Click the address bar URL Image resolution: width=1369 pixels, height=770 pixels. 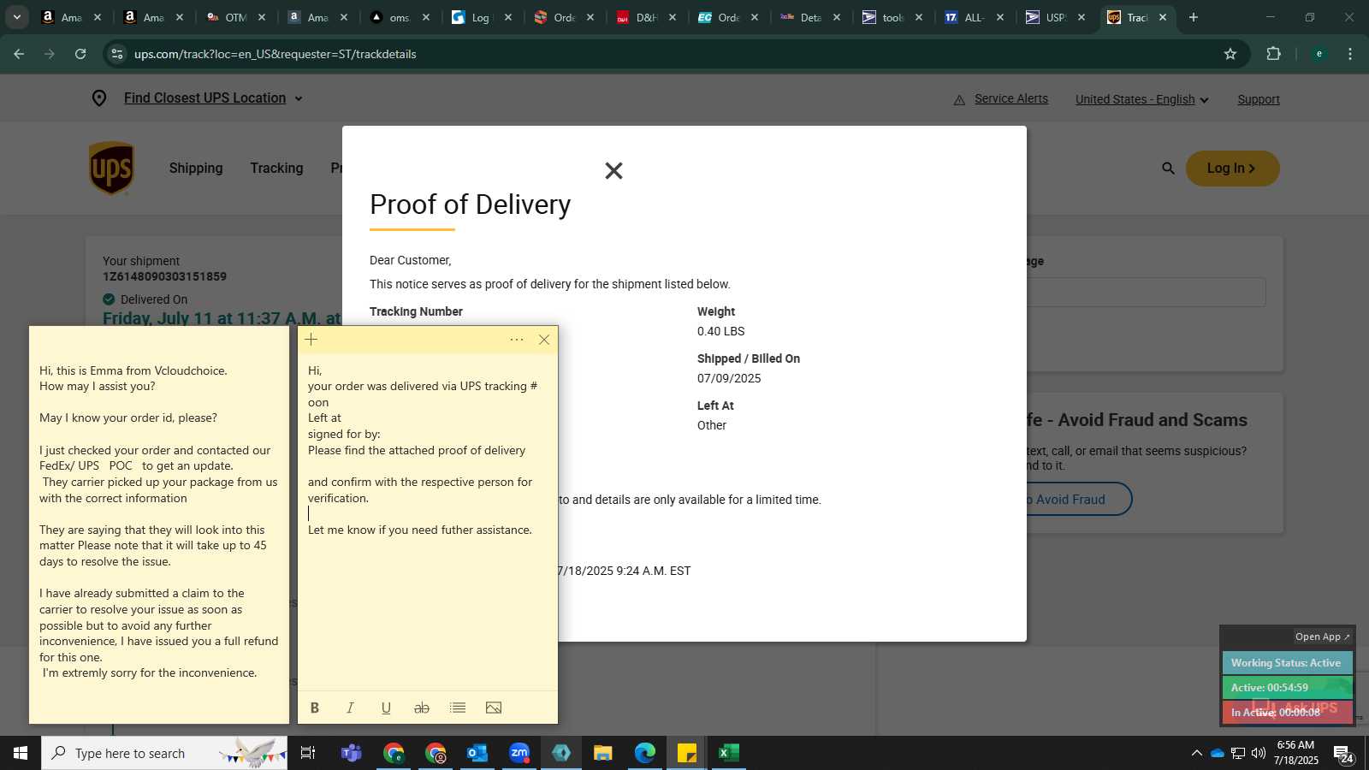[x=276, y=54]
